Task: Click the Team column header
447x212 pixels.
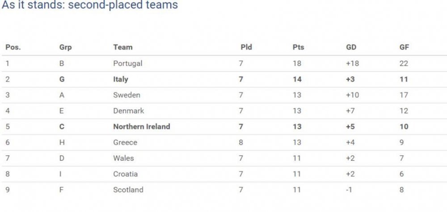Action: click(123, 47)
